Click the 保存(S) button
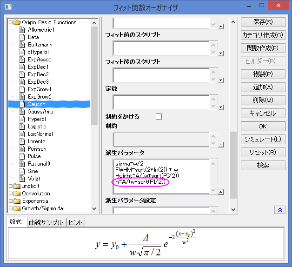Viewport: 292px width, 267px height. click(263, 22)
